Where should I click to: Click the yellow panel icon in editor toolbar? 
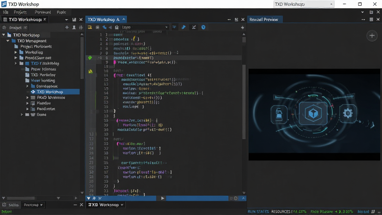[90, 27]
